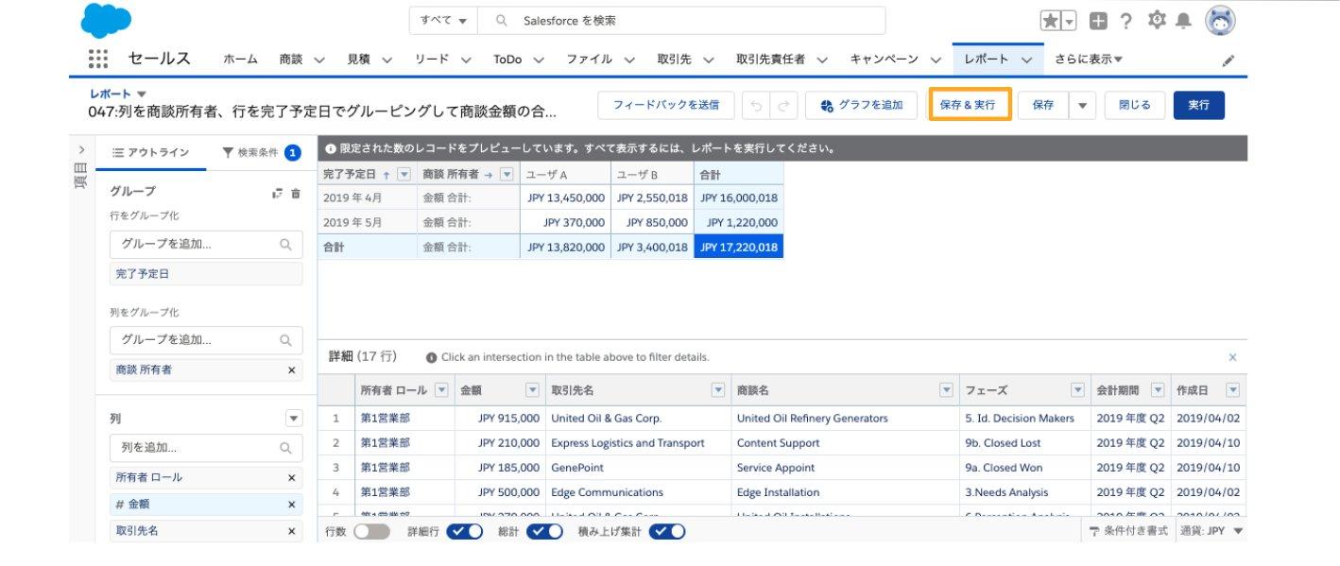Click the 条件付き書式 button
1340x566 pixels.
pos(1127,531)
